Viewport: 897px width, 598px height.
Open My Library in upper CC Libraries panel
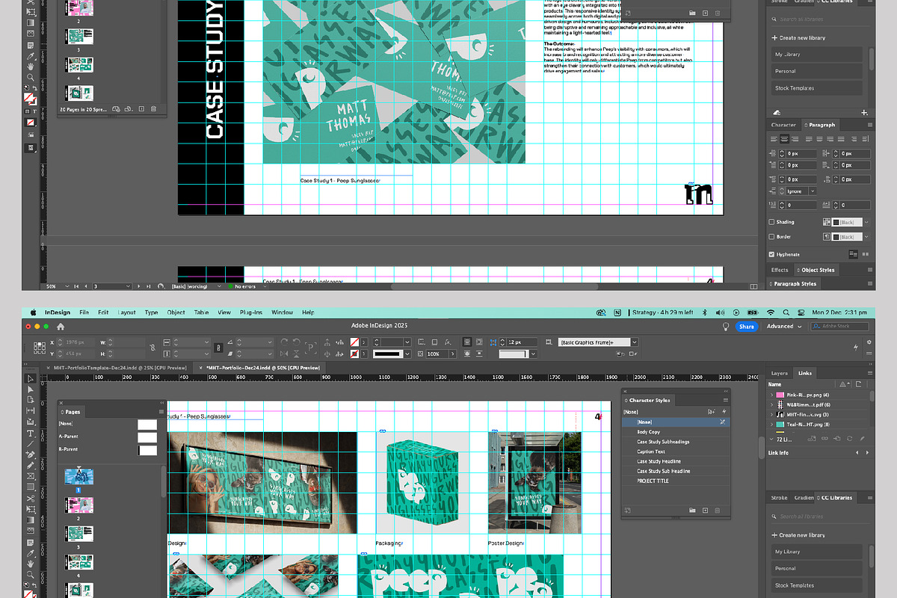coord(816,55)
